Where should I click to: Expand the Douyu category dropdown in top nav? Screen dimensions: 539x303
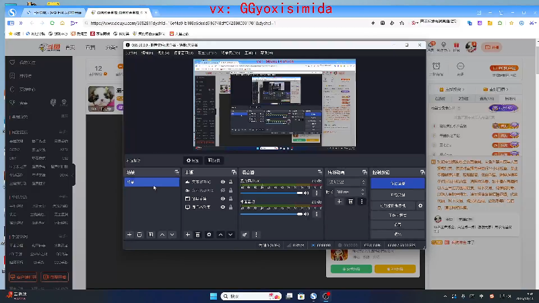[x=111, y=47]
